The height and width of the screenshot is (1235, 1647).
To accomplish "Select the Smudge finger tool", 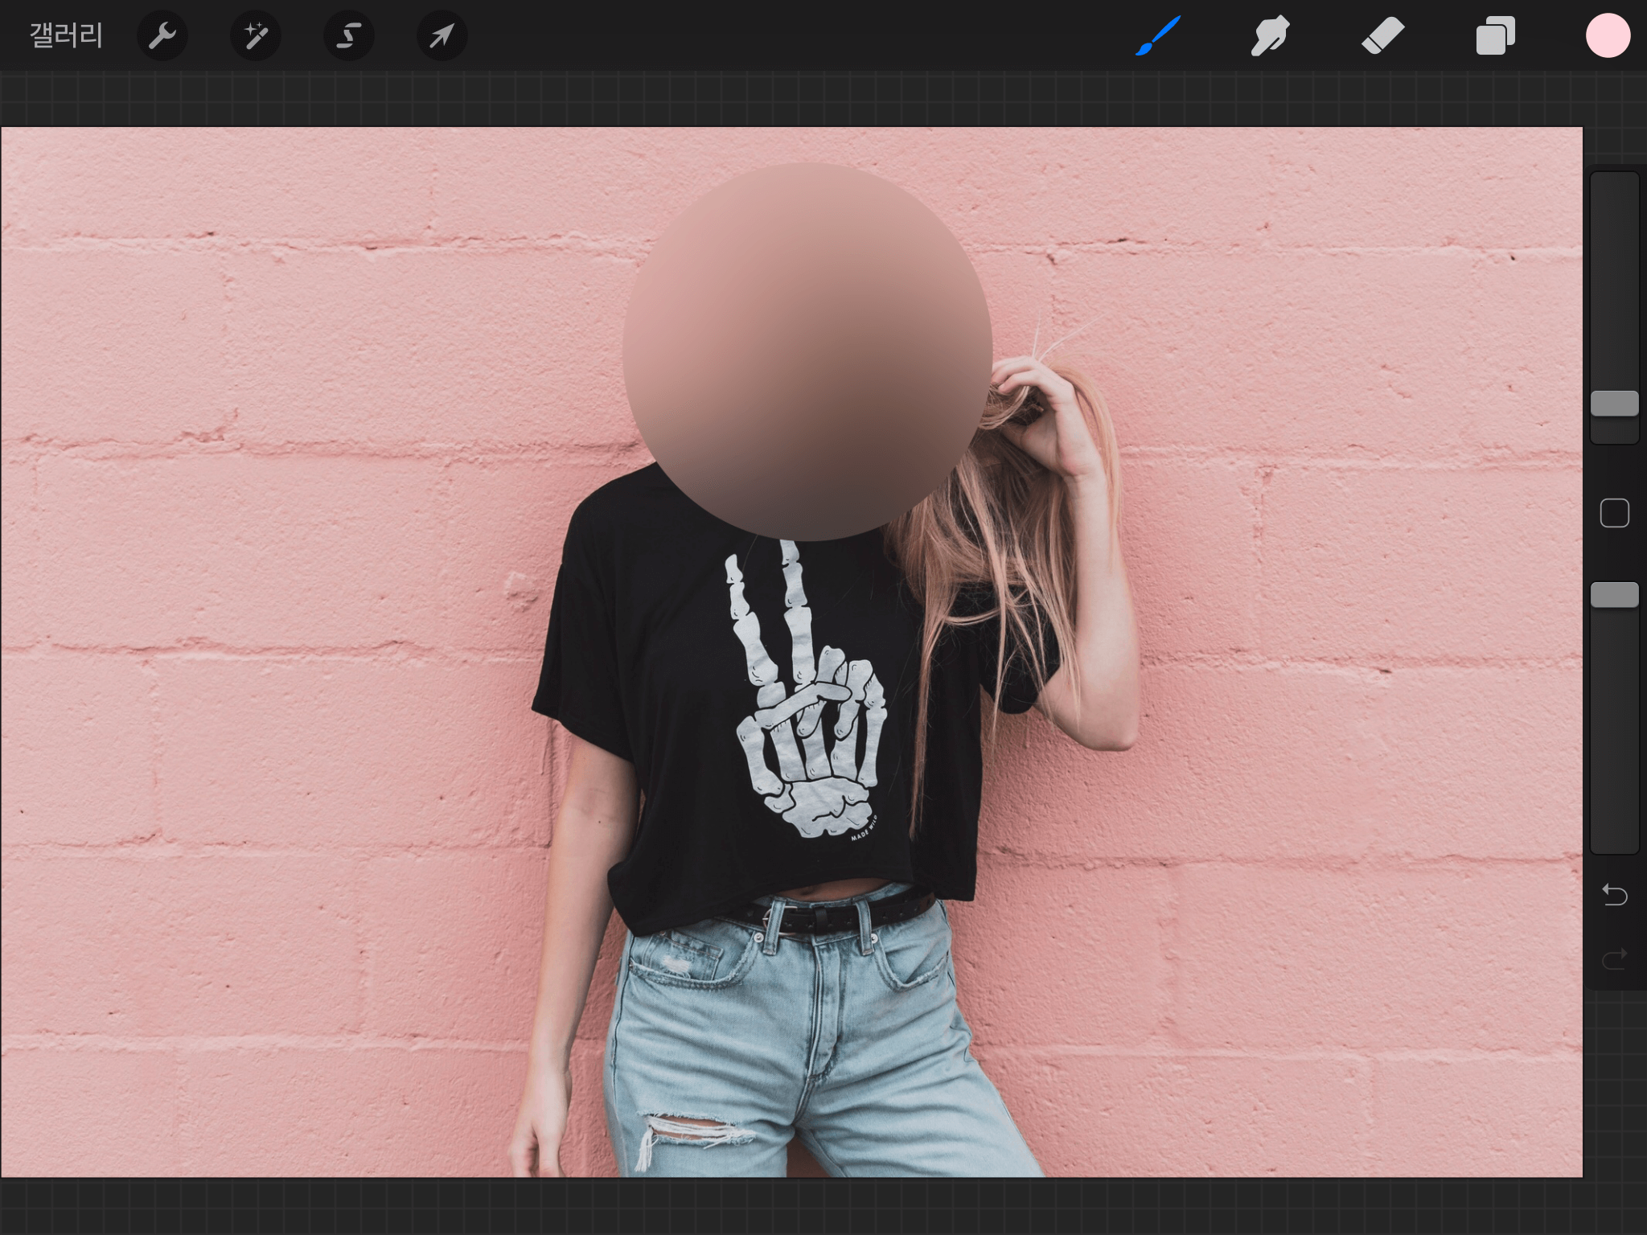I will (x=1271, y=35).
